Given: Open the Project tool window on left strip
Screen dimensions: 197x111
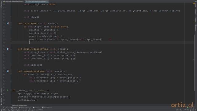Looking at the screenshot, I should (x=1, y=4).
